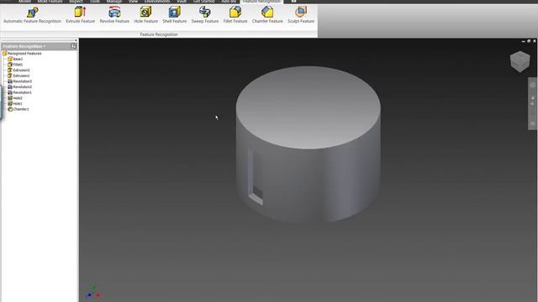Image resolution: width=538 pixels, height=302 pixels.
Task: Minimize the viewport document window
Action: pos(523,41)
